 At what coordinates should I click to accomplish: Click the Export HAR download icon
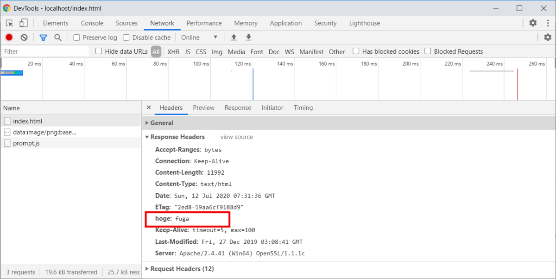click(x=249, y=38)
